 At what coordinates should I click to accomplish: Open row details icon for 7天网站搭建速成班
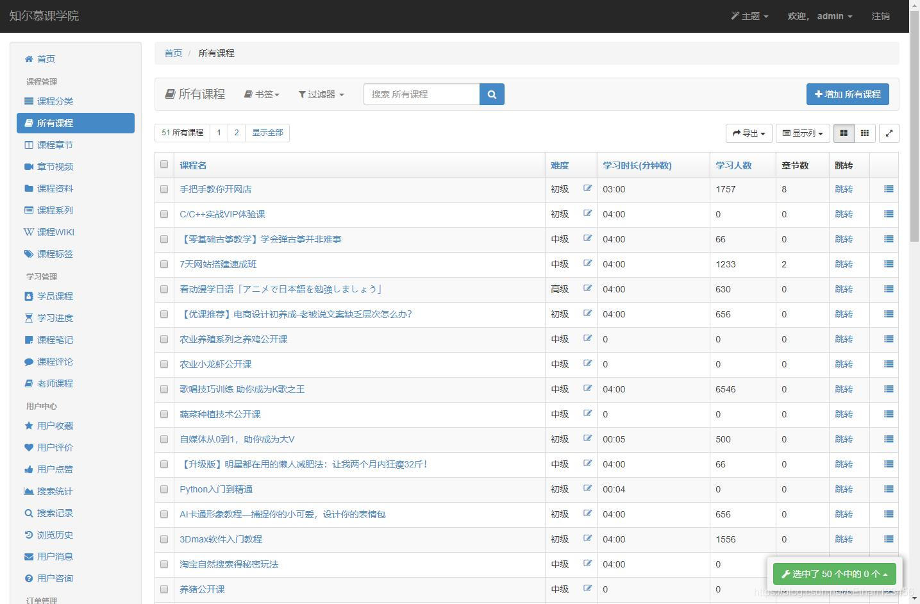pos(889,264)
